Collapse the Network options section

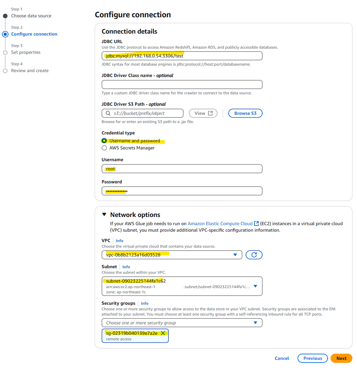104,214
